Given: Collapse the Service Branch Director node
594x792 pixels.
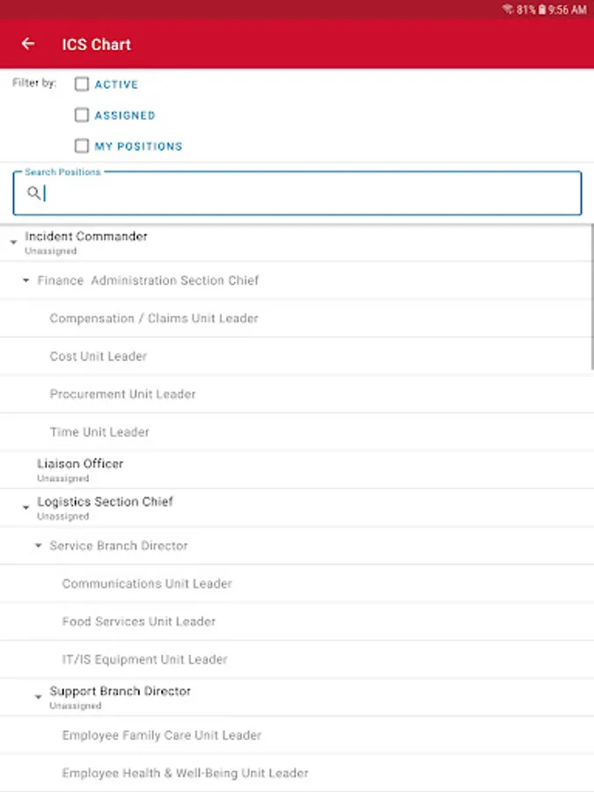Looking at the screenshot, I should [39, 546].
